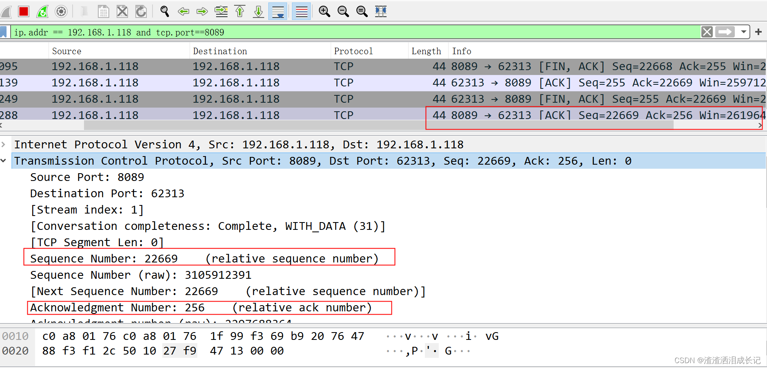Reset text size to normal

362,11
